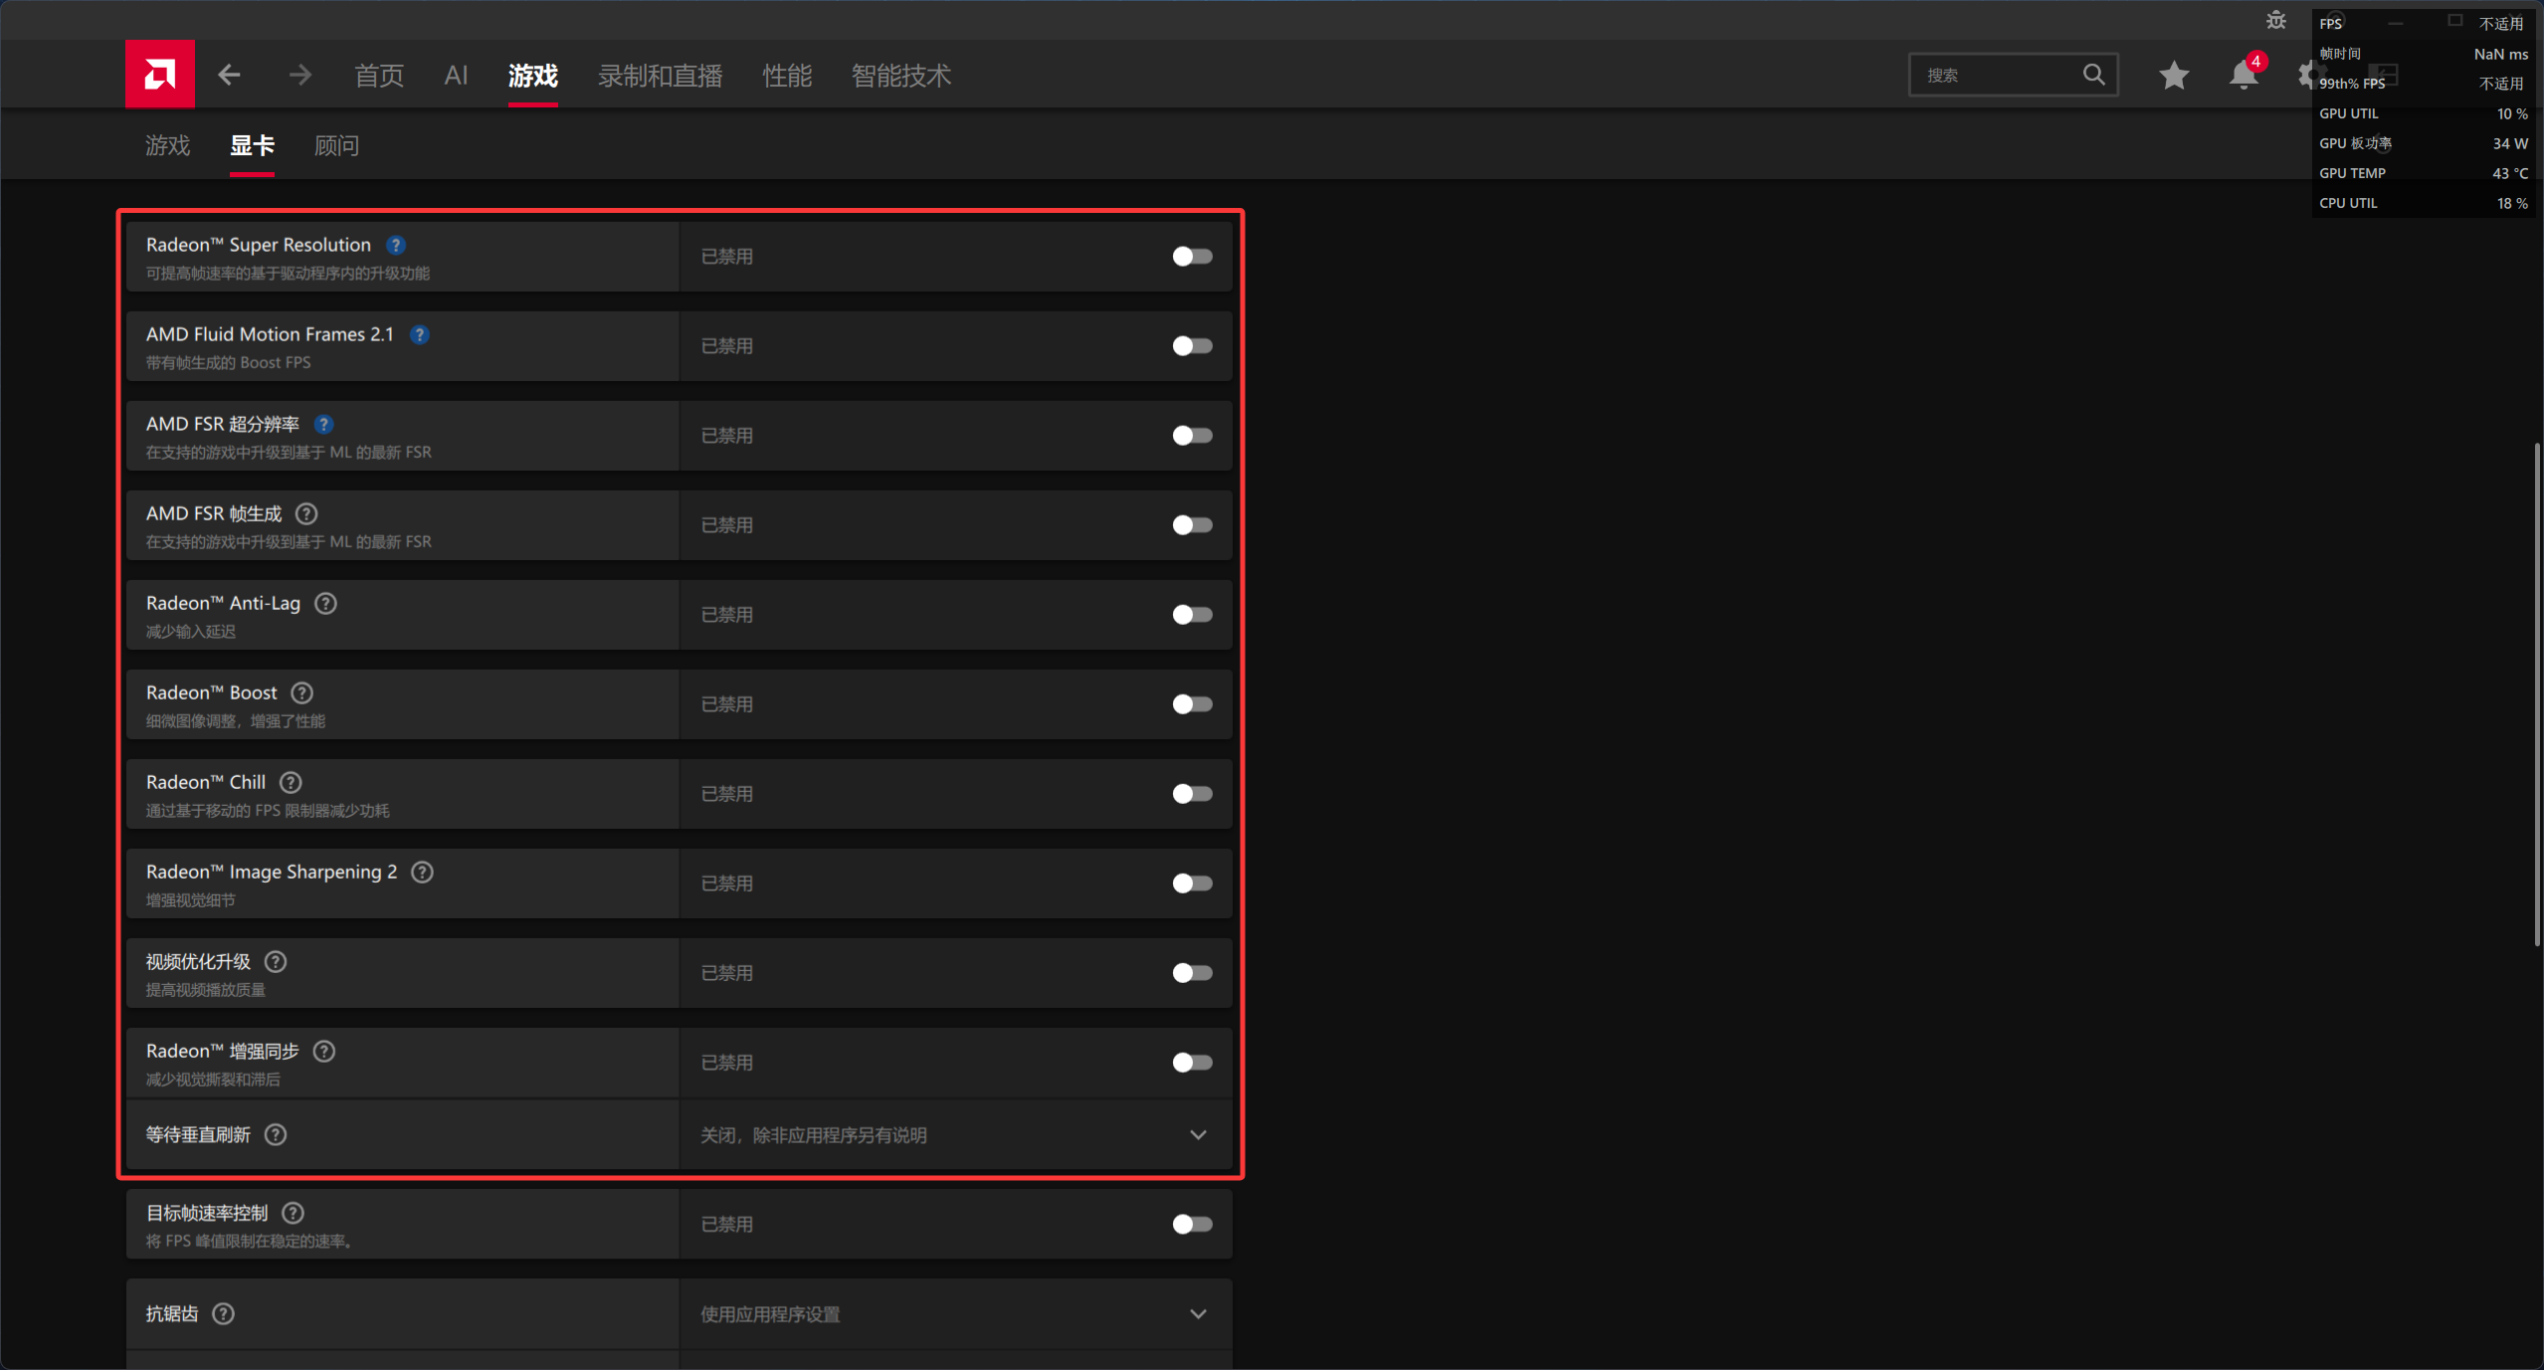Click GPU TEMP in the metrics overlay
The image size is (2544, 1370).
2352,173
